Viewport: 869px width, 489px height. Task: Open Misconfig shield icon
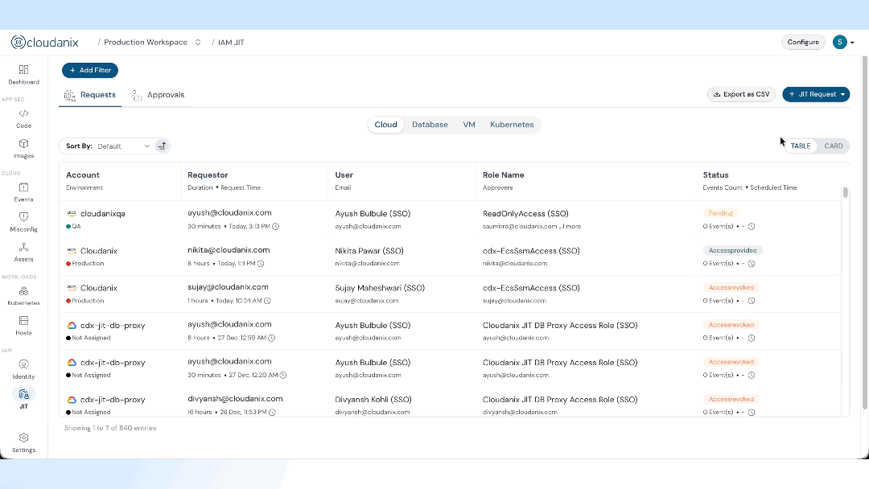tap(23, 221)
